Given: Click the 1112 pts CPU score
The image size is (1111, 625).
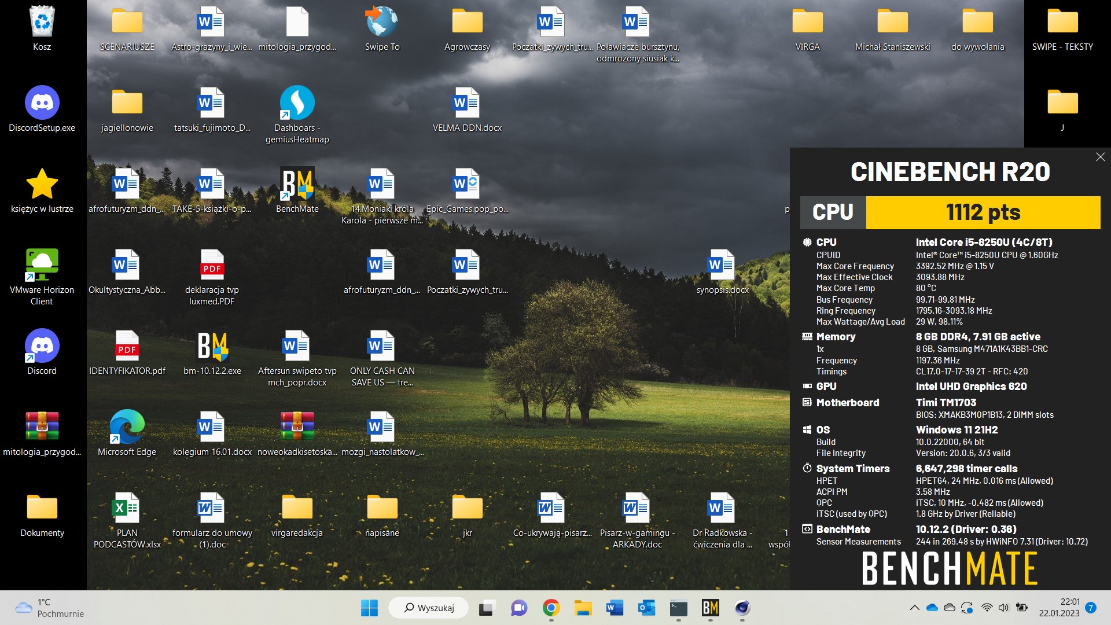Looking at the screenshot, I should click(983, 212).
